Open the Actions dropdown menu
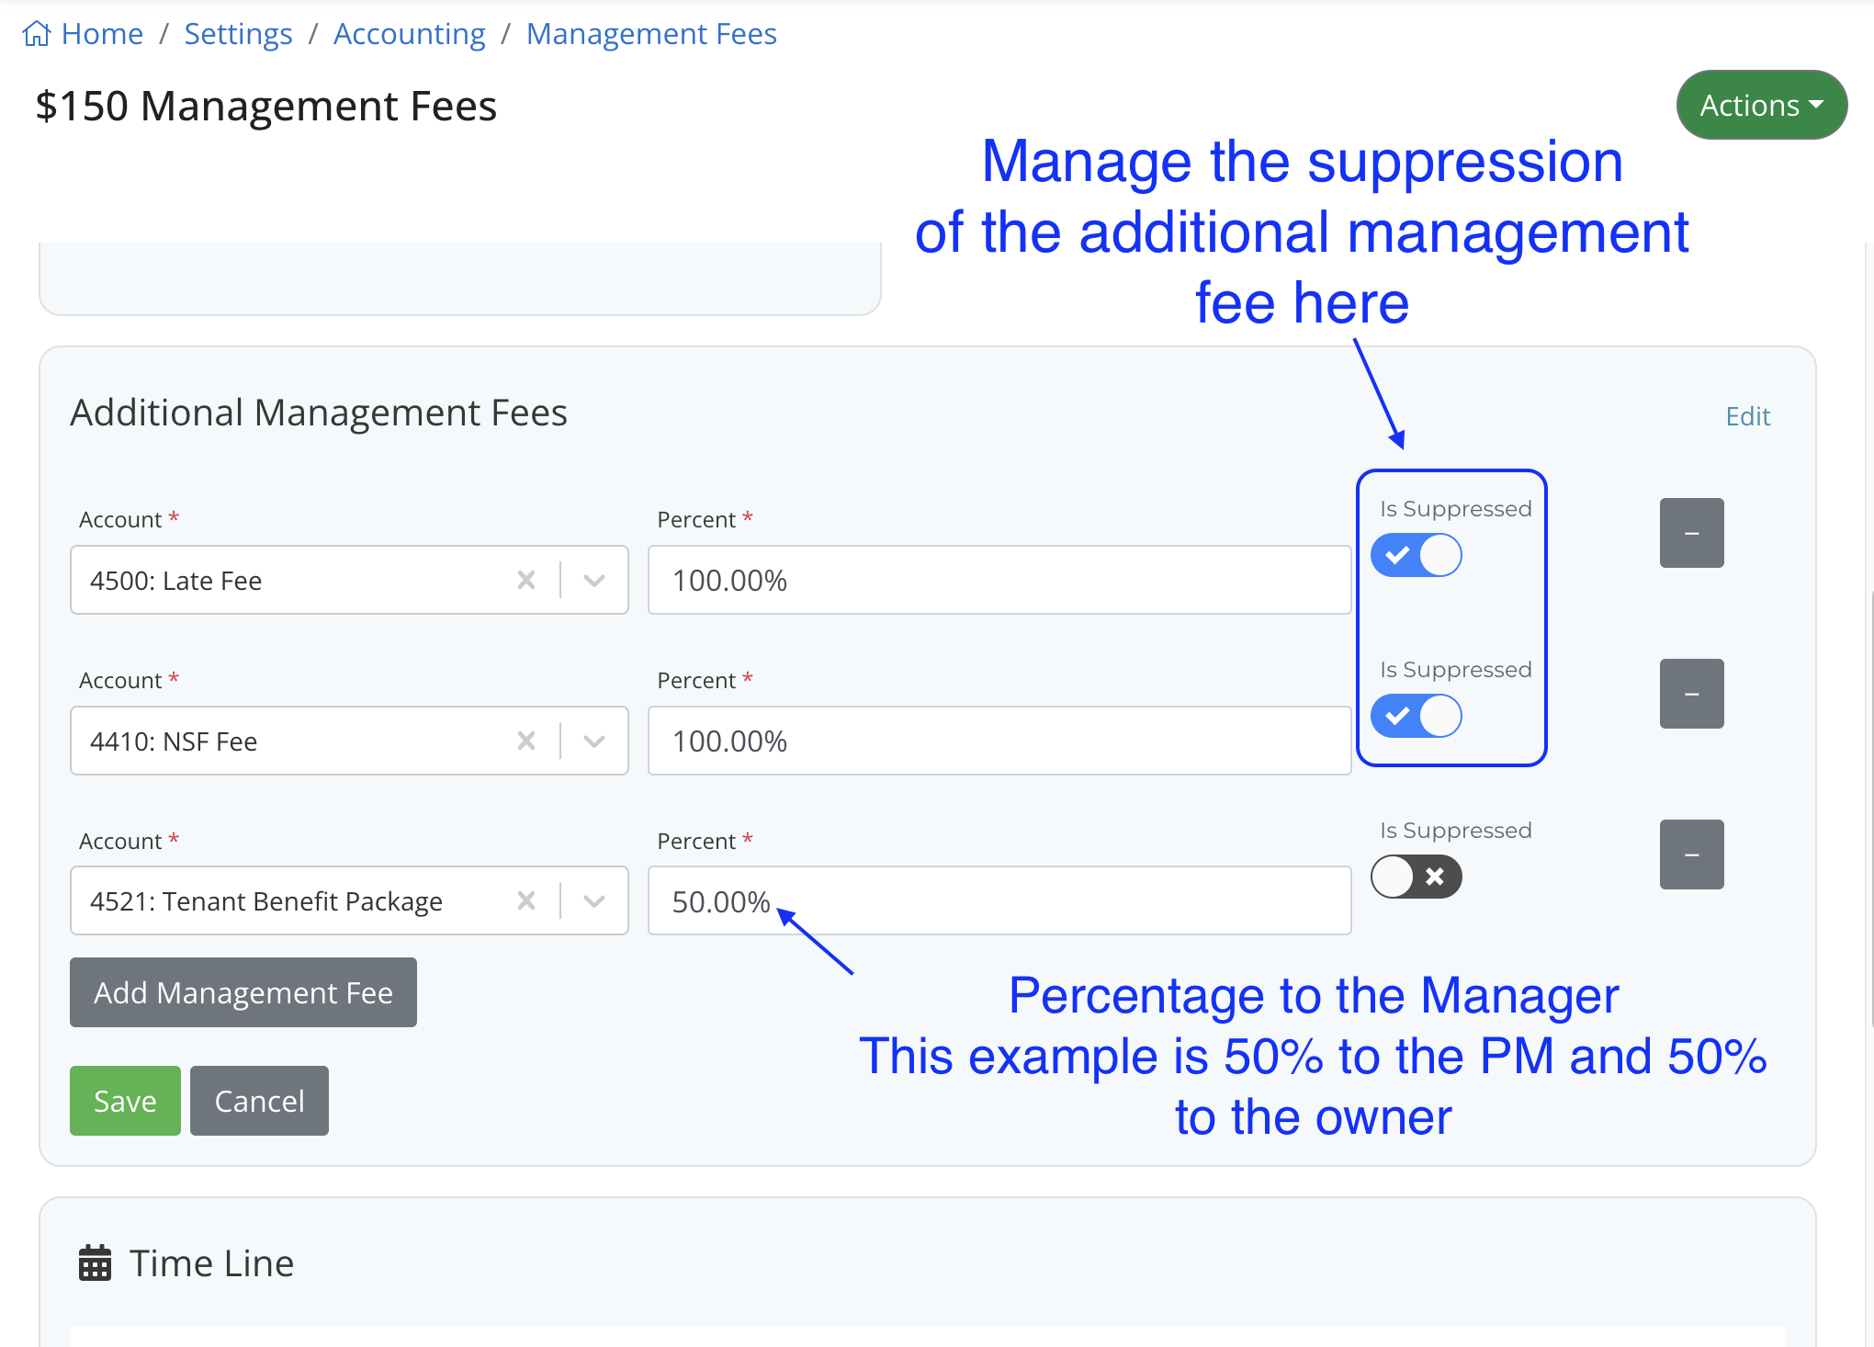Image resolution: width=1874 pixels, height=1347 pixels. 1760,104
